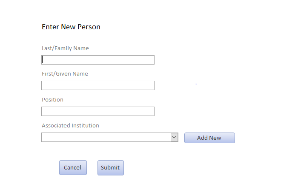Click inside the Associated Institution combo box
The image size is (298, 192).
click(106, 137)
